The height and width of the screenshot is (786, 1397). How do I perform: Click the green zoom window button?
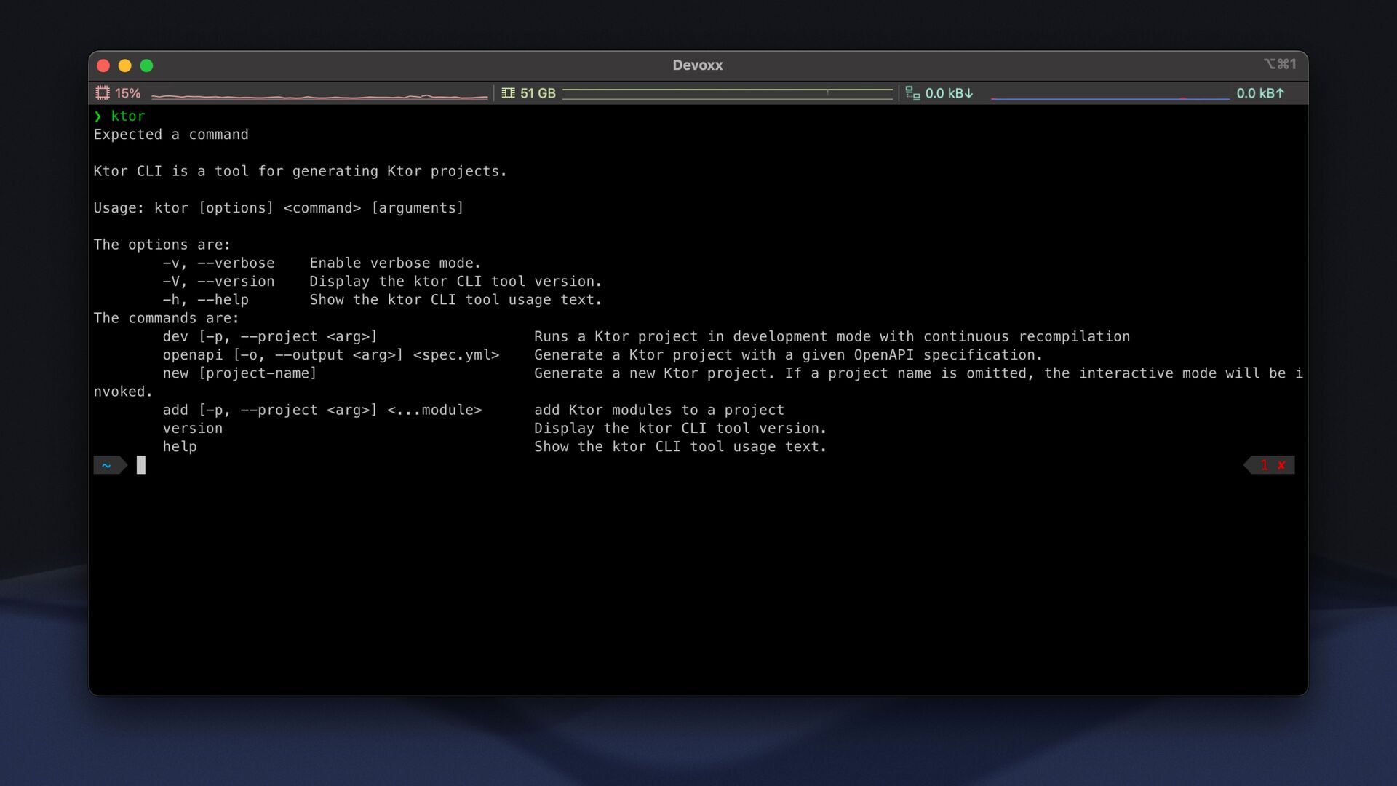pos(146,65)
